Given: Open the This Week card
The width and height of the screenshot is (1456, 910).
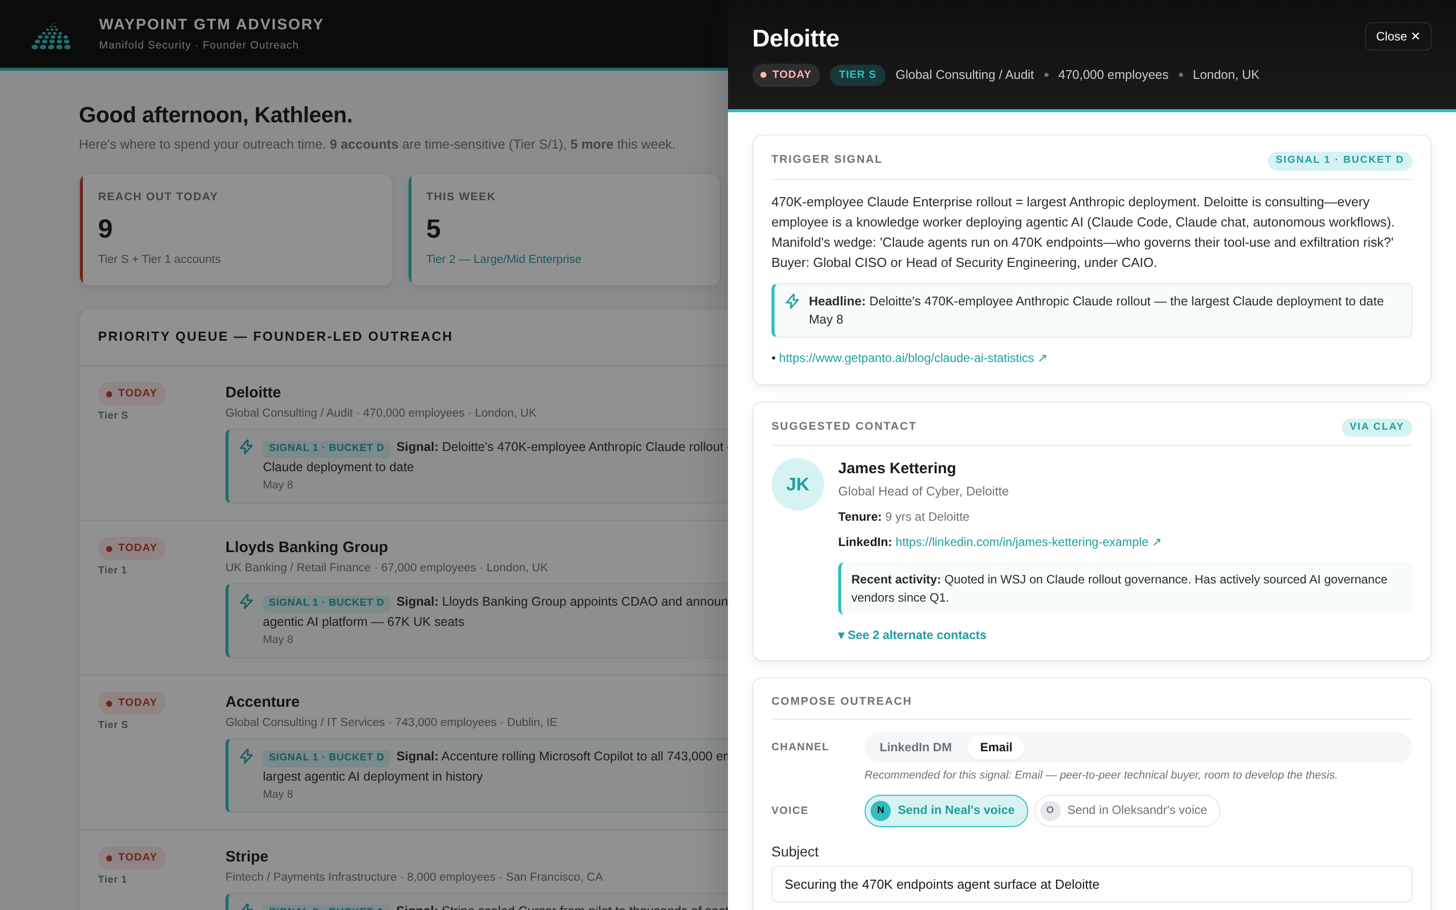Looking at the screenshot, I should coord(564,230).
